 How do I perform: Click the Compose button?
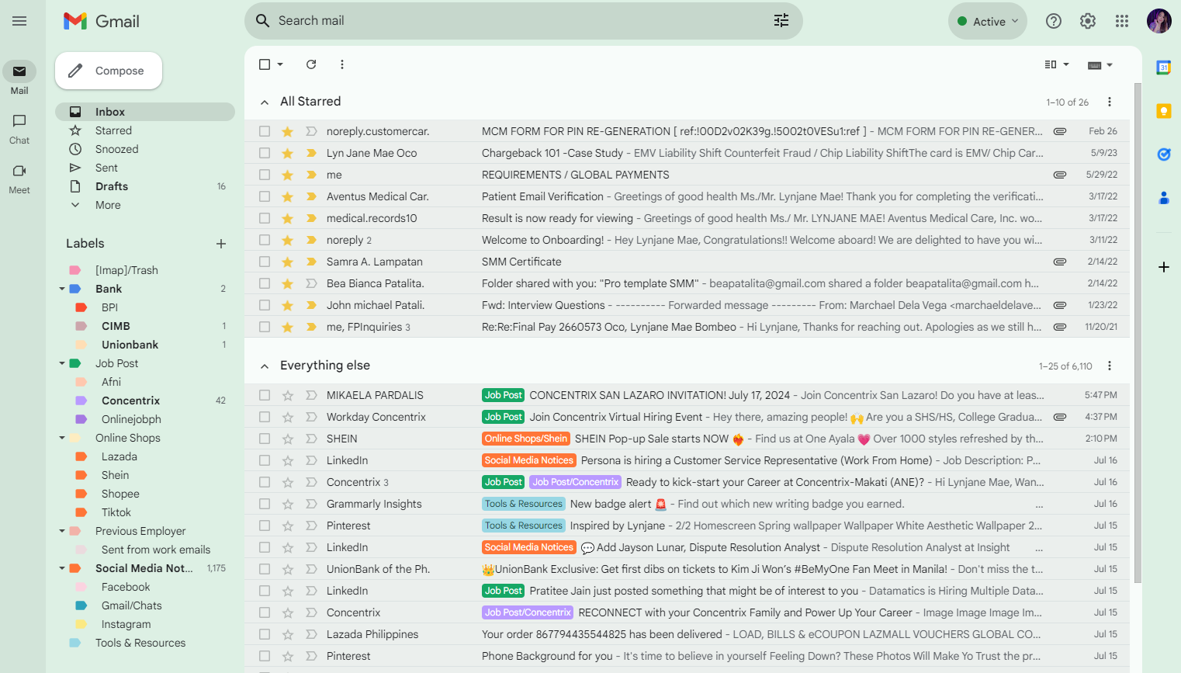click(109, 71)
